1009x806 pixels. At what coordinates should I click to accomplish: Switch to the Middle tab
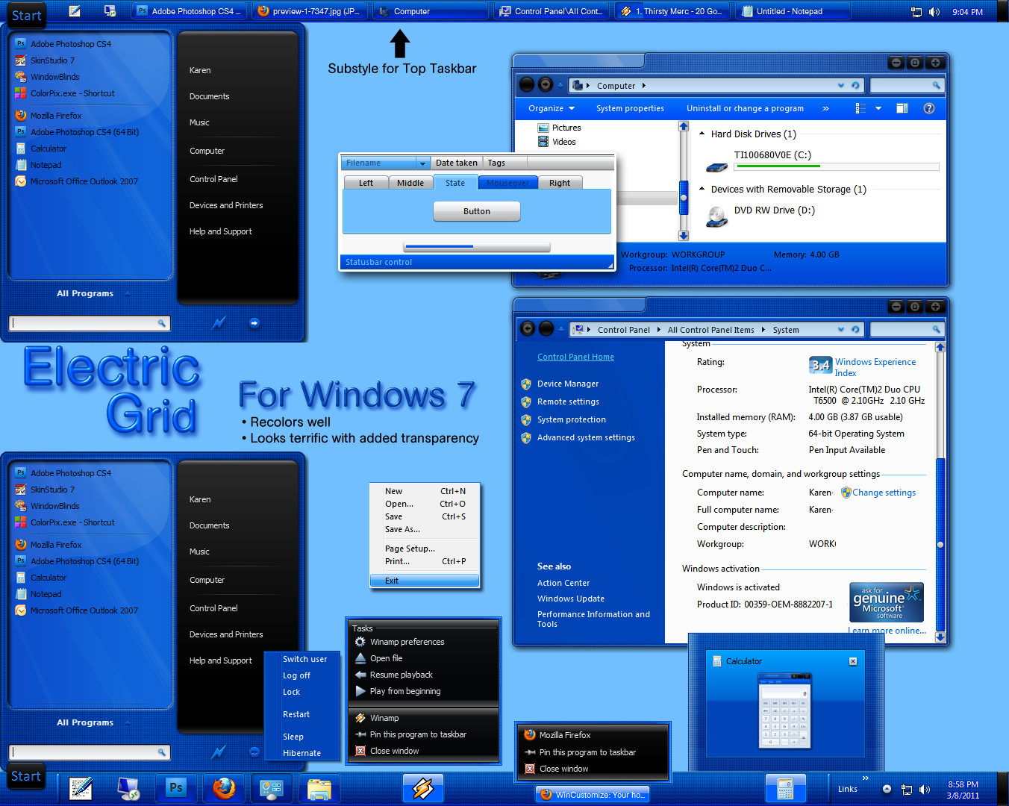(x=410, y=183)
